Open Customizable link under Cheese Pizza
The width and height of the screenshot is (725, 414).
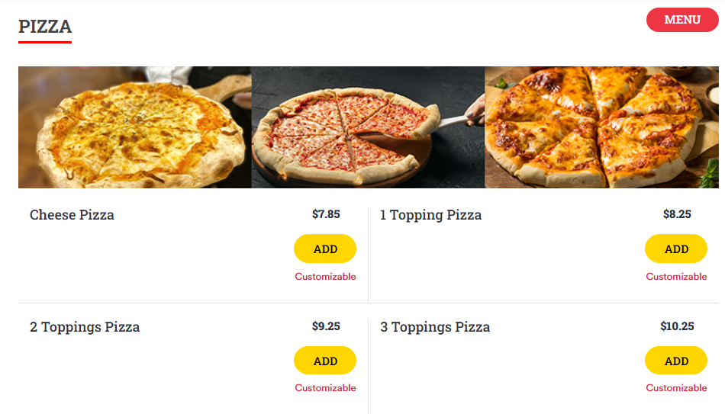pyautogui.click(x=325, y=277)
